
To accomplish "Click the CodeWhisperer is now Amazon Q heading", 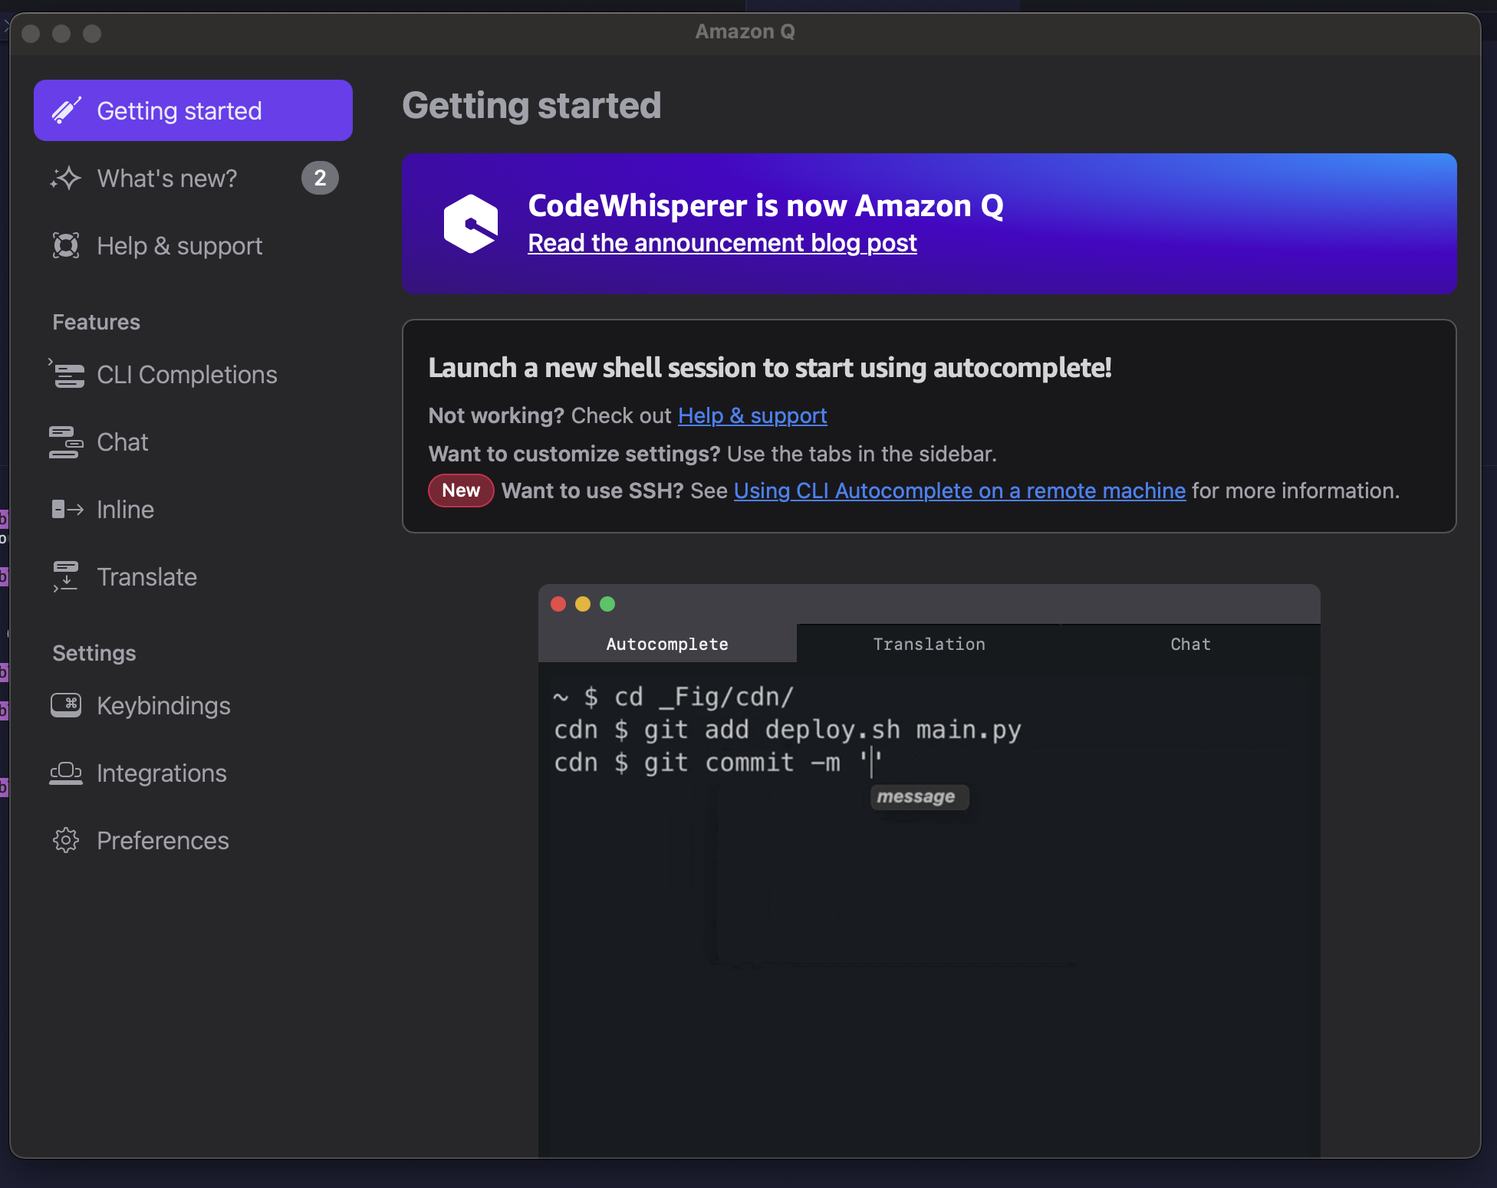I will point(765,205).
